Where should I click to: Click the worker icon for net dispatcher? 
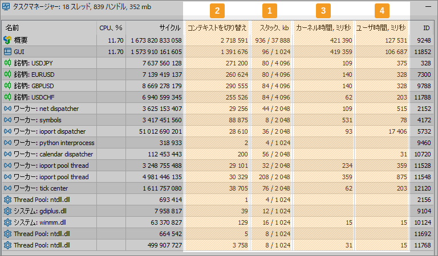point(7,109)
